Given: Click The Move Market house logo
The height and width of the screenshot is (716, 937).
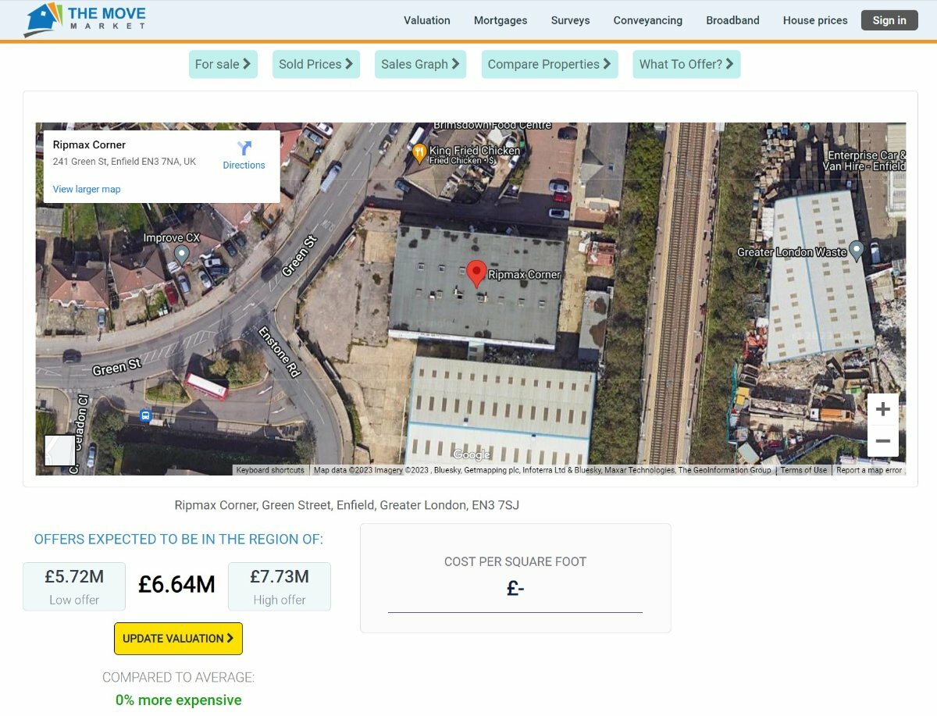Looking at the screenshot, I should click(x=44, y=20).
